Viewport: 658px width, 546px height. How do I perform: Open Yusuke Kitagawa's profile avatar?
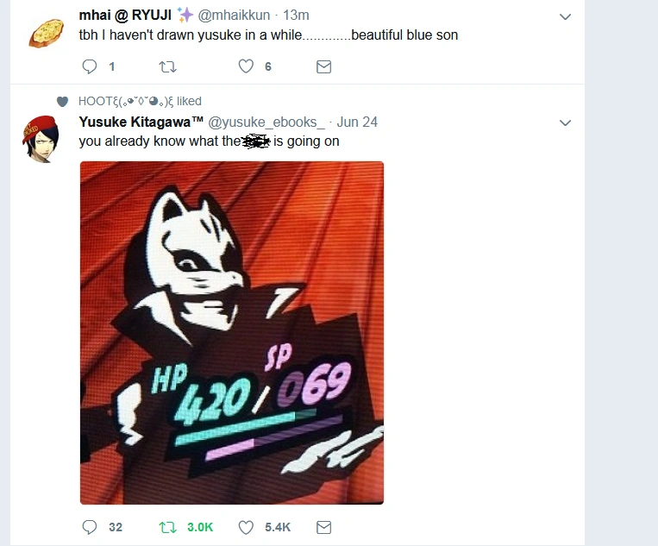41,139
